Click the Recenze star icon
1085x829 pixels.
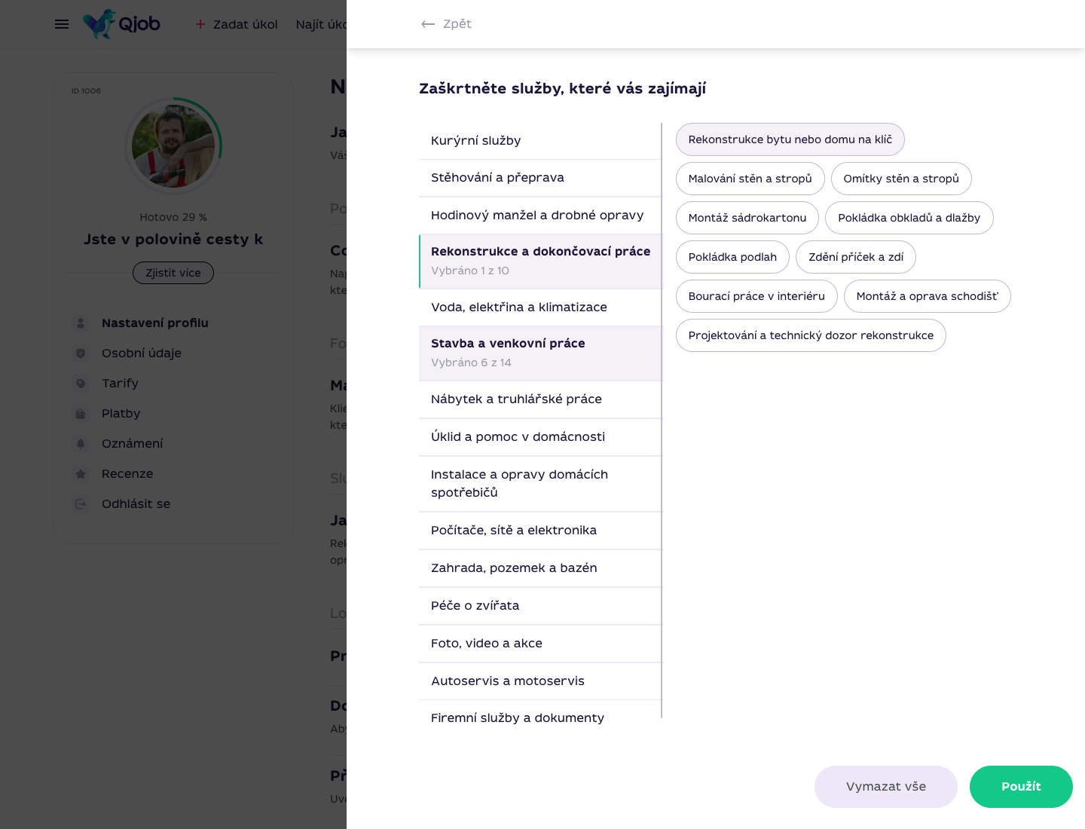click(x=81, y=474)
